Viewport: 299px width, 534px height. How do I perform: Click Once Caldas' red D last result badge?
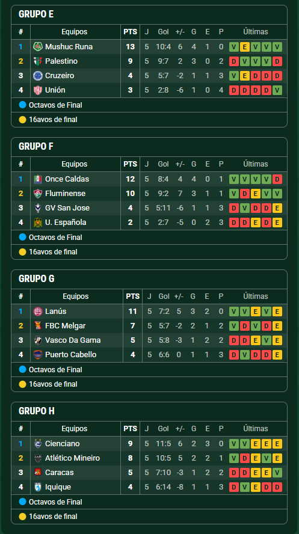277,179
